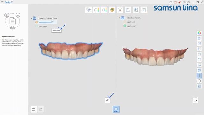
Task: Open the section profile deviation tool
Action: click(104, 10)
